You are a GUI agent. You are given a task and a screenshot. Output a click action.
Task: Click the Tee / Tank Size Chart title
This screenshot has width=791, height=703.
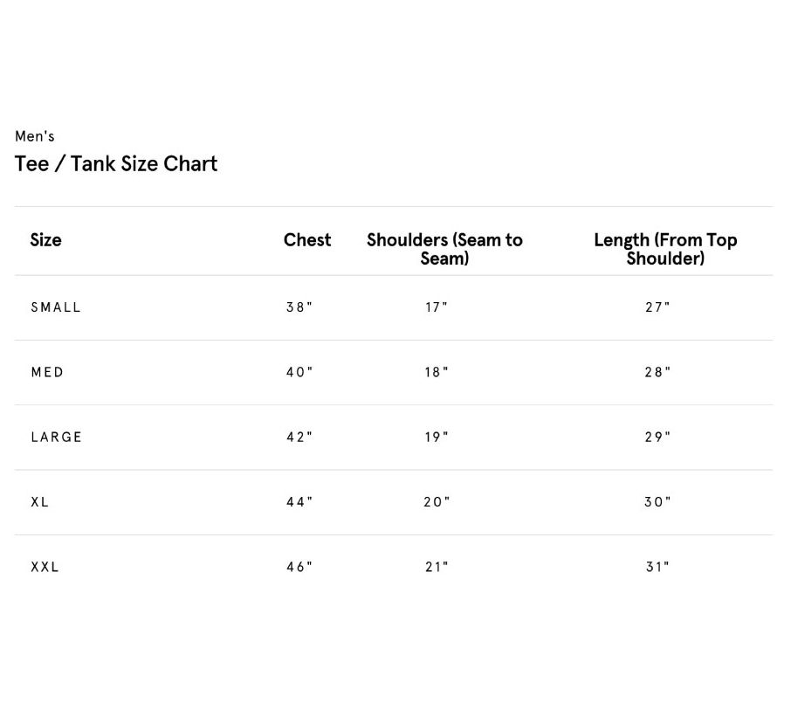tap(116, 164)
